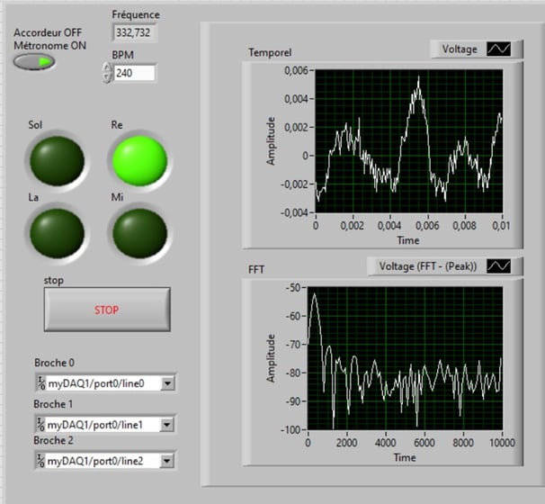Image resolution: width=545 pixels, height=504 pixels.
Task: Click the 0,006 Y-axis value on Temporel graph
Action: coord(296,70)
